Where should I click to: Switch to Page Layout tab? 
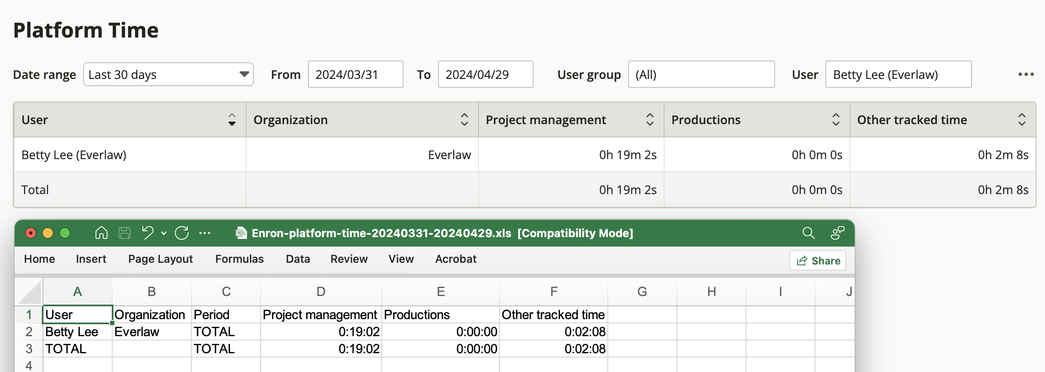pos(161,259)
